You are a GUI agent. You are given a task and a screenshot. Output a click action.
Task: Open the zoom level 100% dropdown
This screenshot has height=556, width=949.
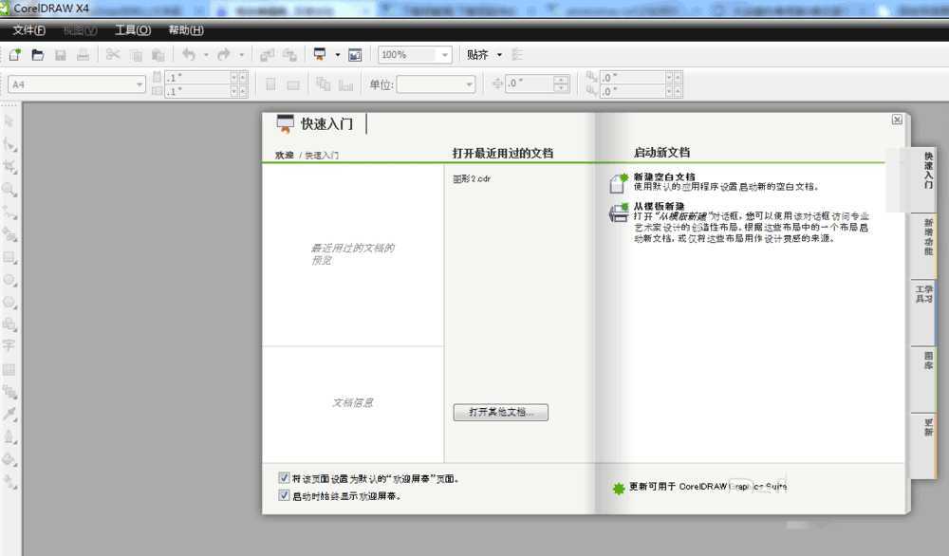(x=444, y=54)
